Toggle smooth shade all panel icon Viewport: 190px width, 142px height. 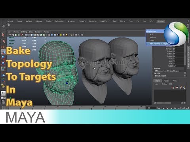point(52,35)
